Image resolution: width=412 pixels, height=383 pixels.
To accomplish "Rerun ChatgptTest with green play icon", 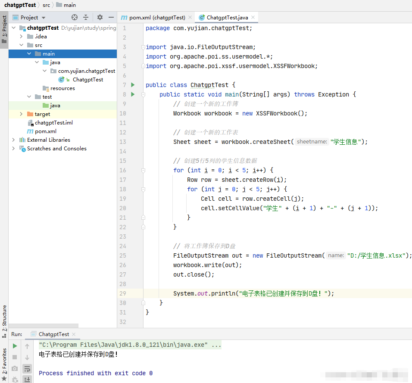I will click(15, 346).
